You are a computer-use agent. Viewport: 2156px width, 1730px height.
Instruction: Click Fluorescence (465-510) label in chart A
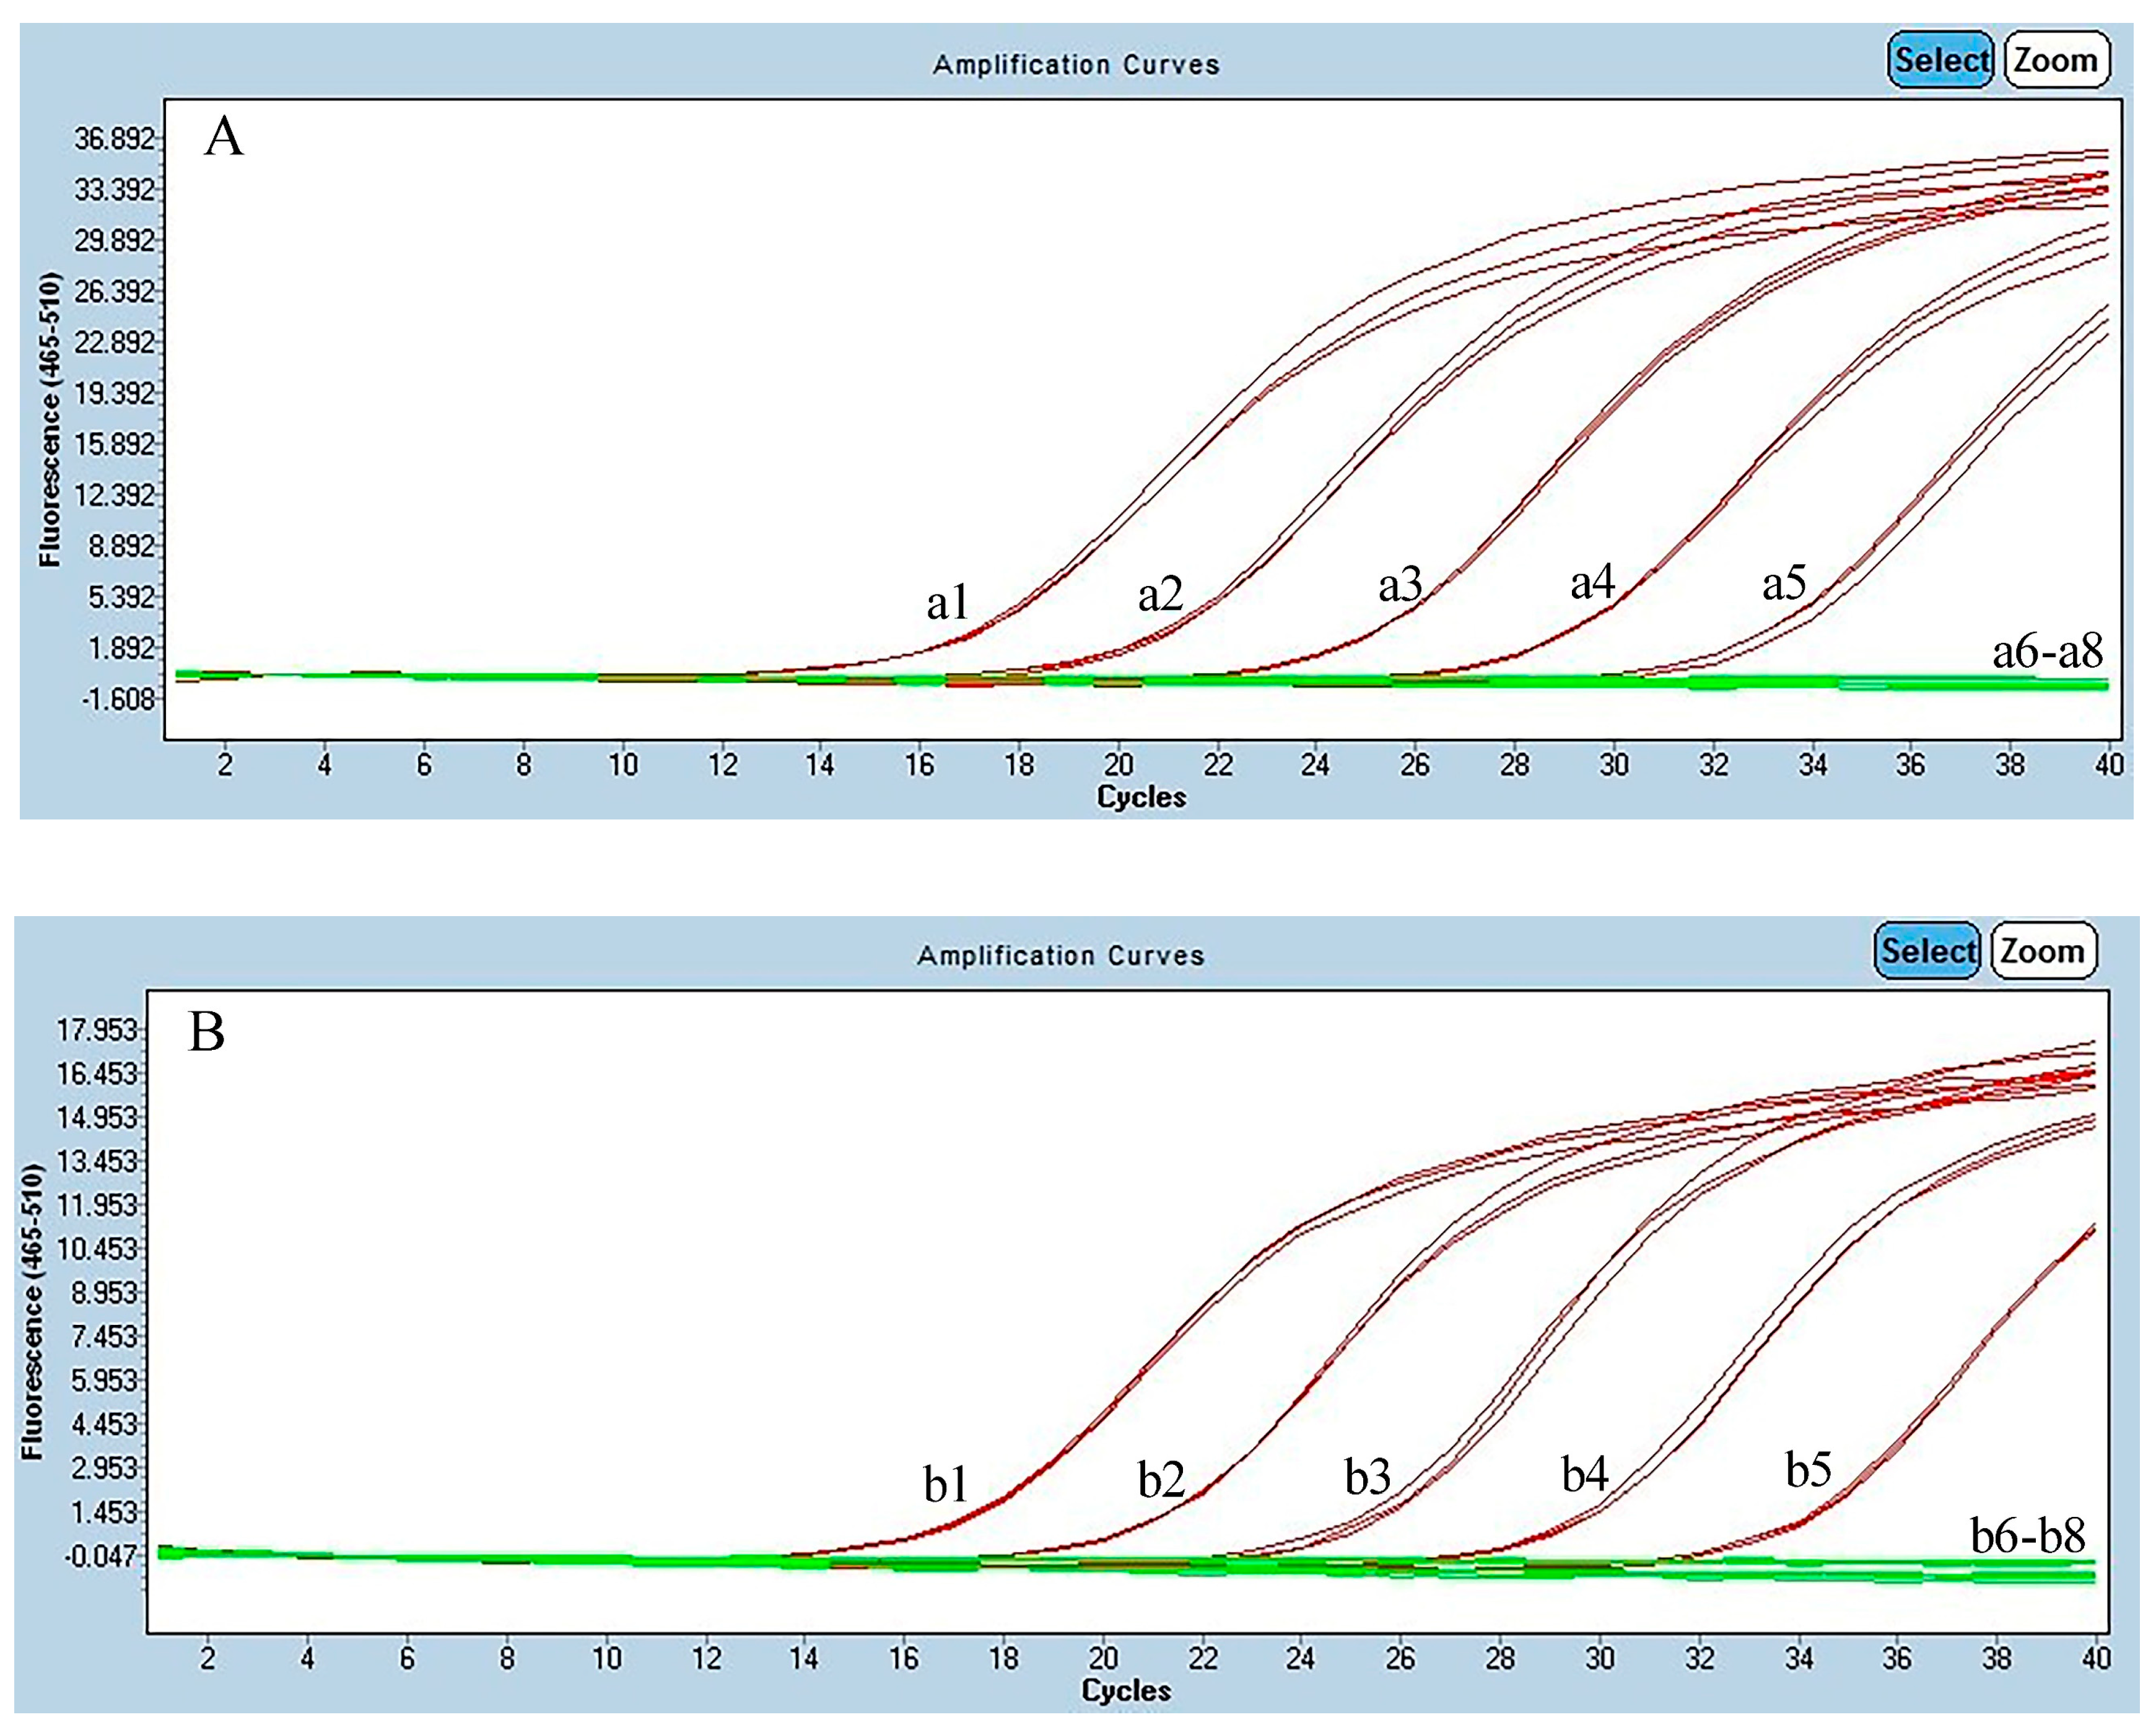click(x=50, y=420)
